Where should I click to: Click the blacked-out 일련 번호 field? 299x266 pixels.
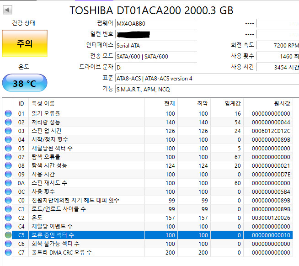tap(156, 35)
